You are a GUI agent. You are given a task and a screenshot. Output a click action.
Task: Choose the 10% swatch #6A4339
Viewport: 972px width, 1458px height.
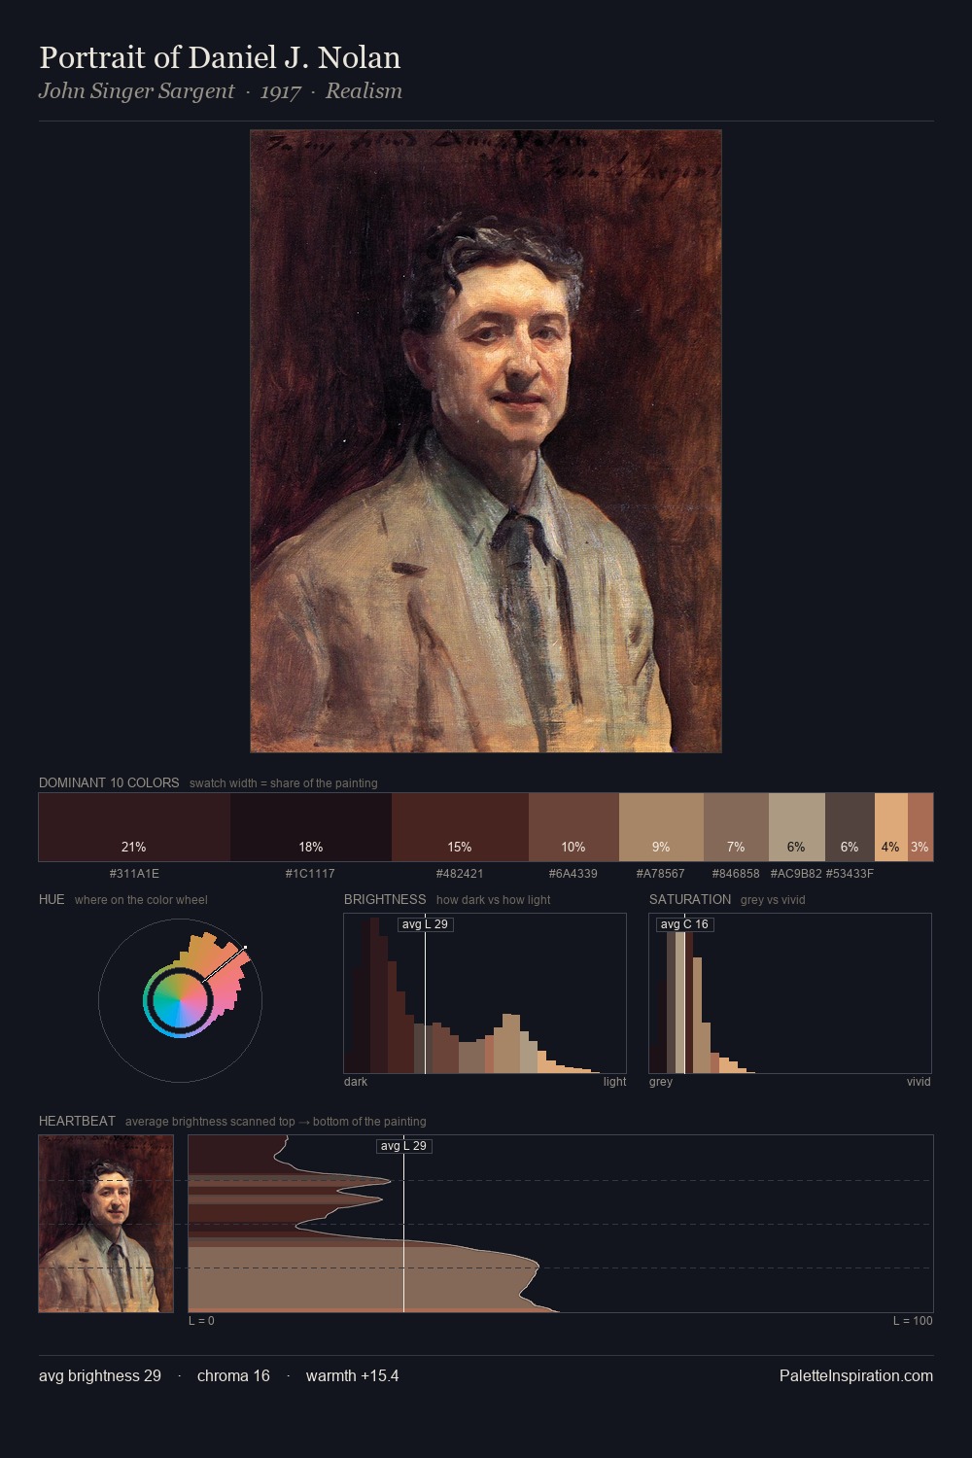pyautogui.click(x=573, y=827)
